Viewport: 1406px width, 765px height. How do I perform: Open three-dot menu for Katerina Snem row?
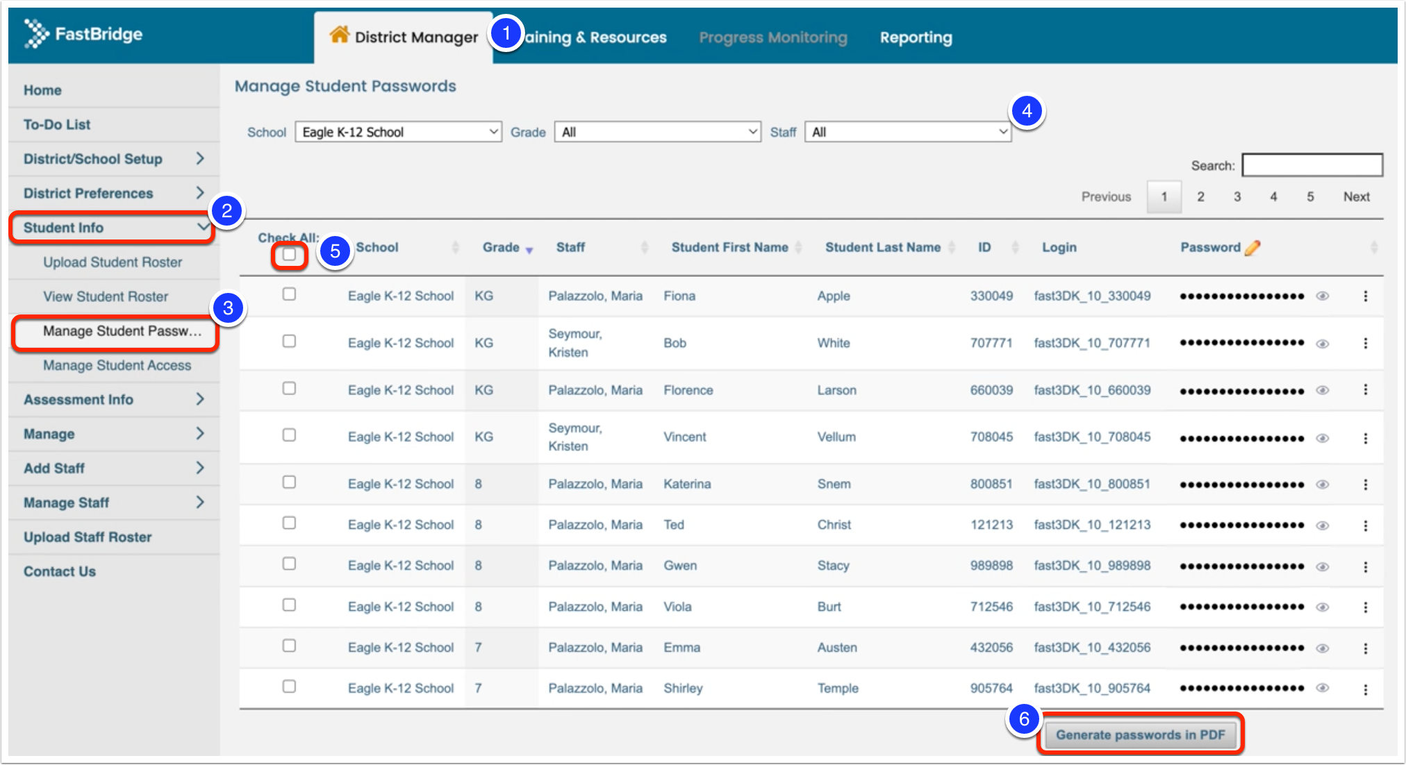[x=1365, y=485]
